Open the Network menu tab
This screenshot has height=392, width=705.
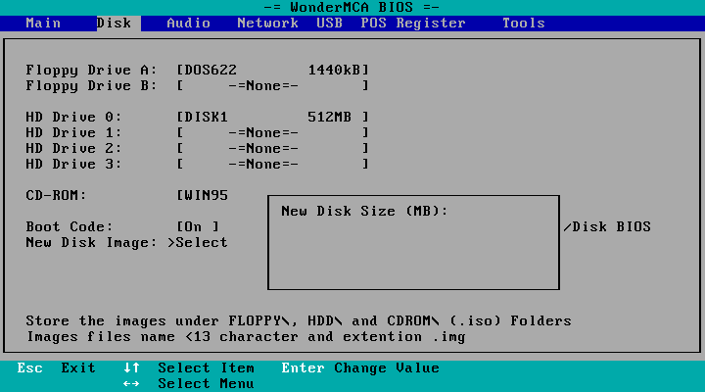[267, 23]
